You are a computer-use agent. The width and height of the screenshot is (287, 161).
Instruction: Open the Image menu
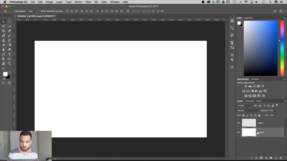pos(49,2)
